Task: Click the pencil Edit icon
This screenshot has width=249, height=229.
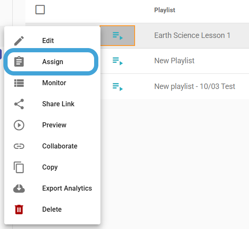Action: [x=19, y=40]
